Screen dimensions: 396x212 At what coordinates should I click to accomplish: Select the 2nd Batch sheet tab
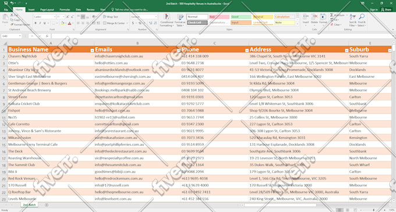pos(29,205)
